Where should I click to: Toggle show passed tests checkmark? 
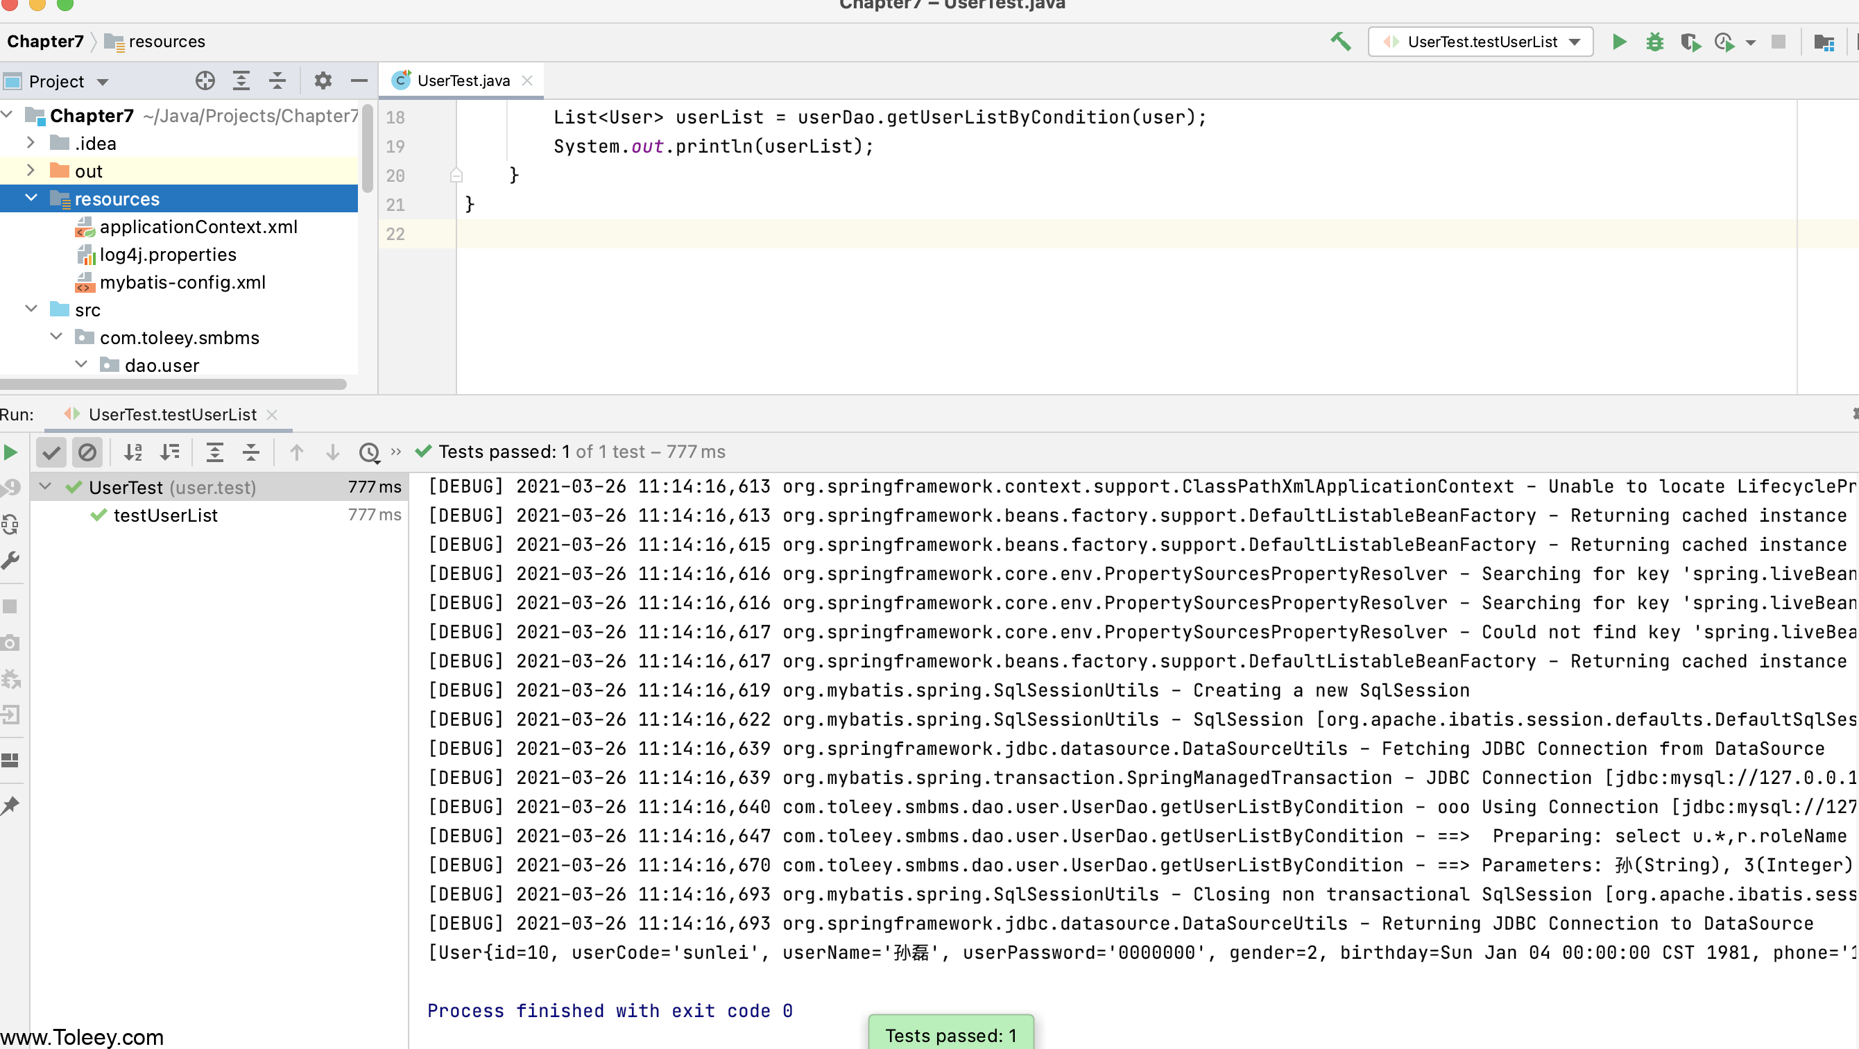coord(51,452)
